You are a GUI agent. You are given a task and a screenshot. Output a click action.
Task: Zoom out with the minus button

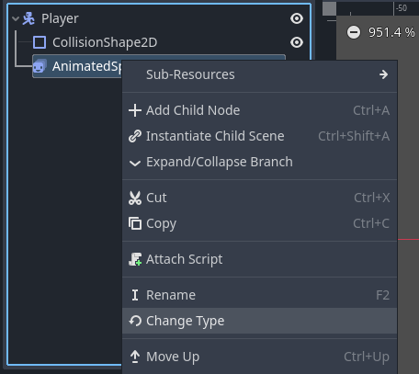[x=354, y=32]
